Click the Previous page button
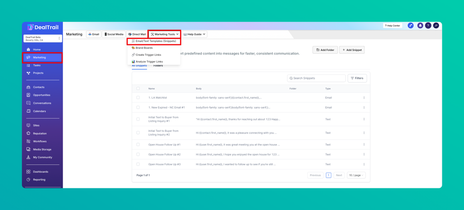 [x=315, y=175]
